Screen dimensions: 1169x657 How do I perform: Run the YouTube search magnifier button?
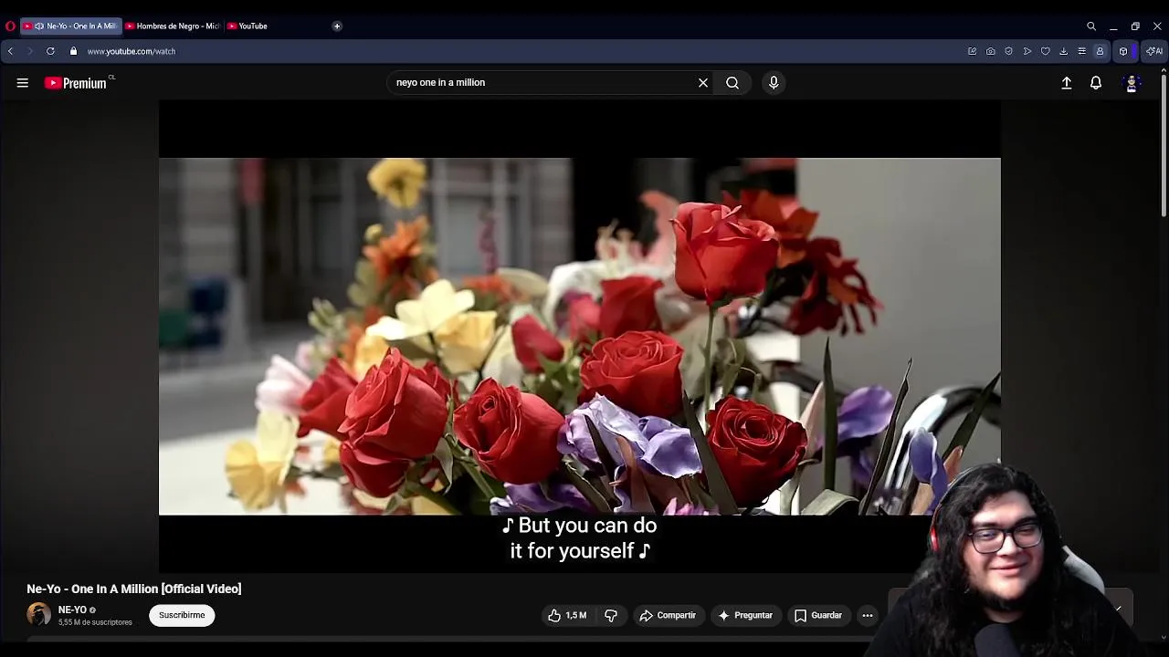732,82
